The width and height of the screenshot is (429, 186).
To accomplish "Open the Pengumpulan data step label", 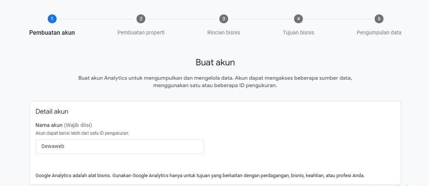I will click(x=379, y=32).
